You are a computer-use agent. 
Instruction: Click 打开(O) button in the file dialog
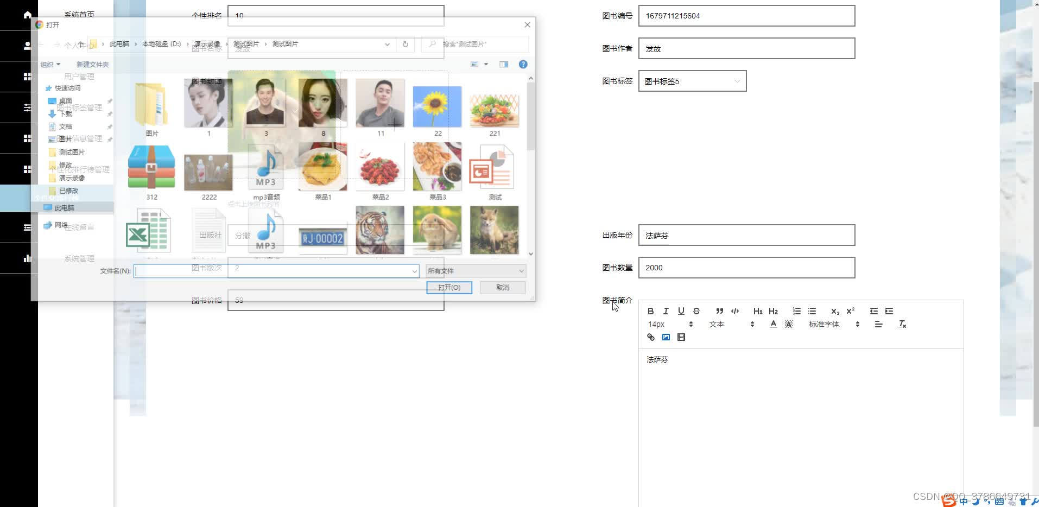click(449, 288)
